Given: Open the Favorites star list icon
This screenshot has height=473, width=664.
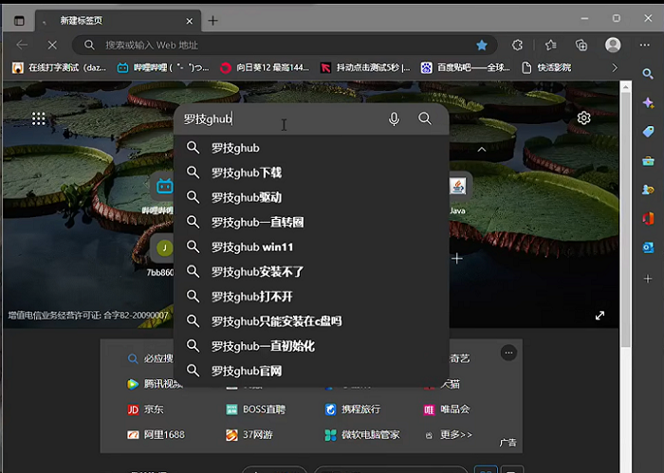Looking at the screenshot, I should pyautogui.click(x=550, y=45).
